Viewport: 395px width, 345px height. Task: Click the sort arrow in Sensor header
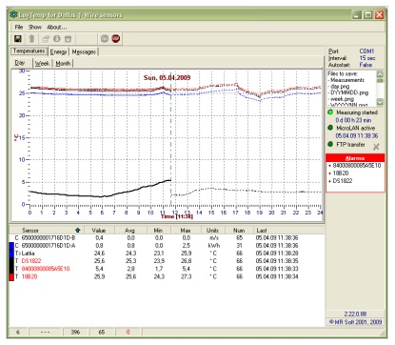[x=78, y=230]
